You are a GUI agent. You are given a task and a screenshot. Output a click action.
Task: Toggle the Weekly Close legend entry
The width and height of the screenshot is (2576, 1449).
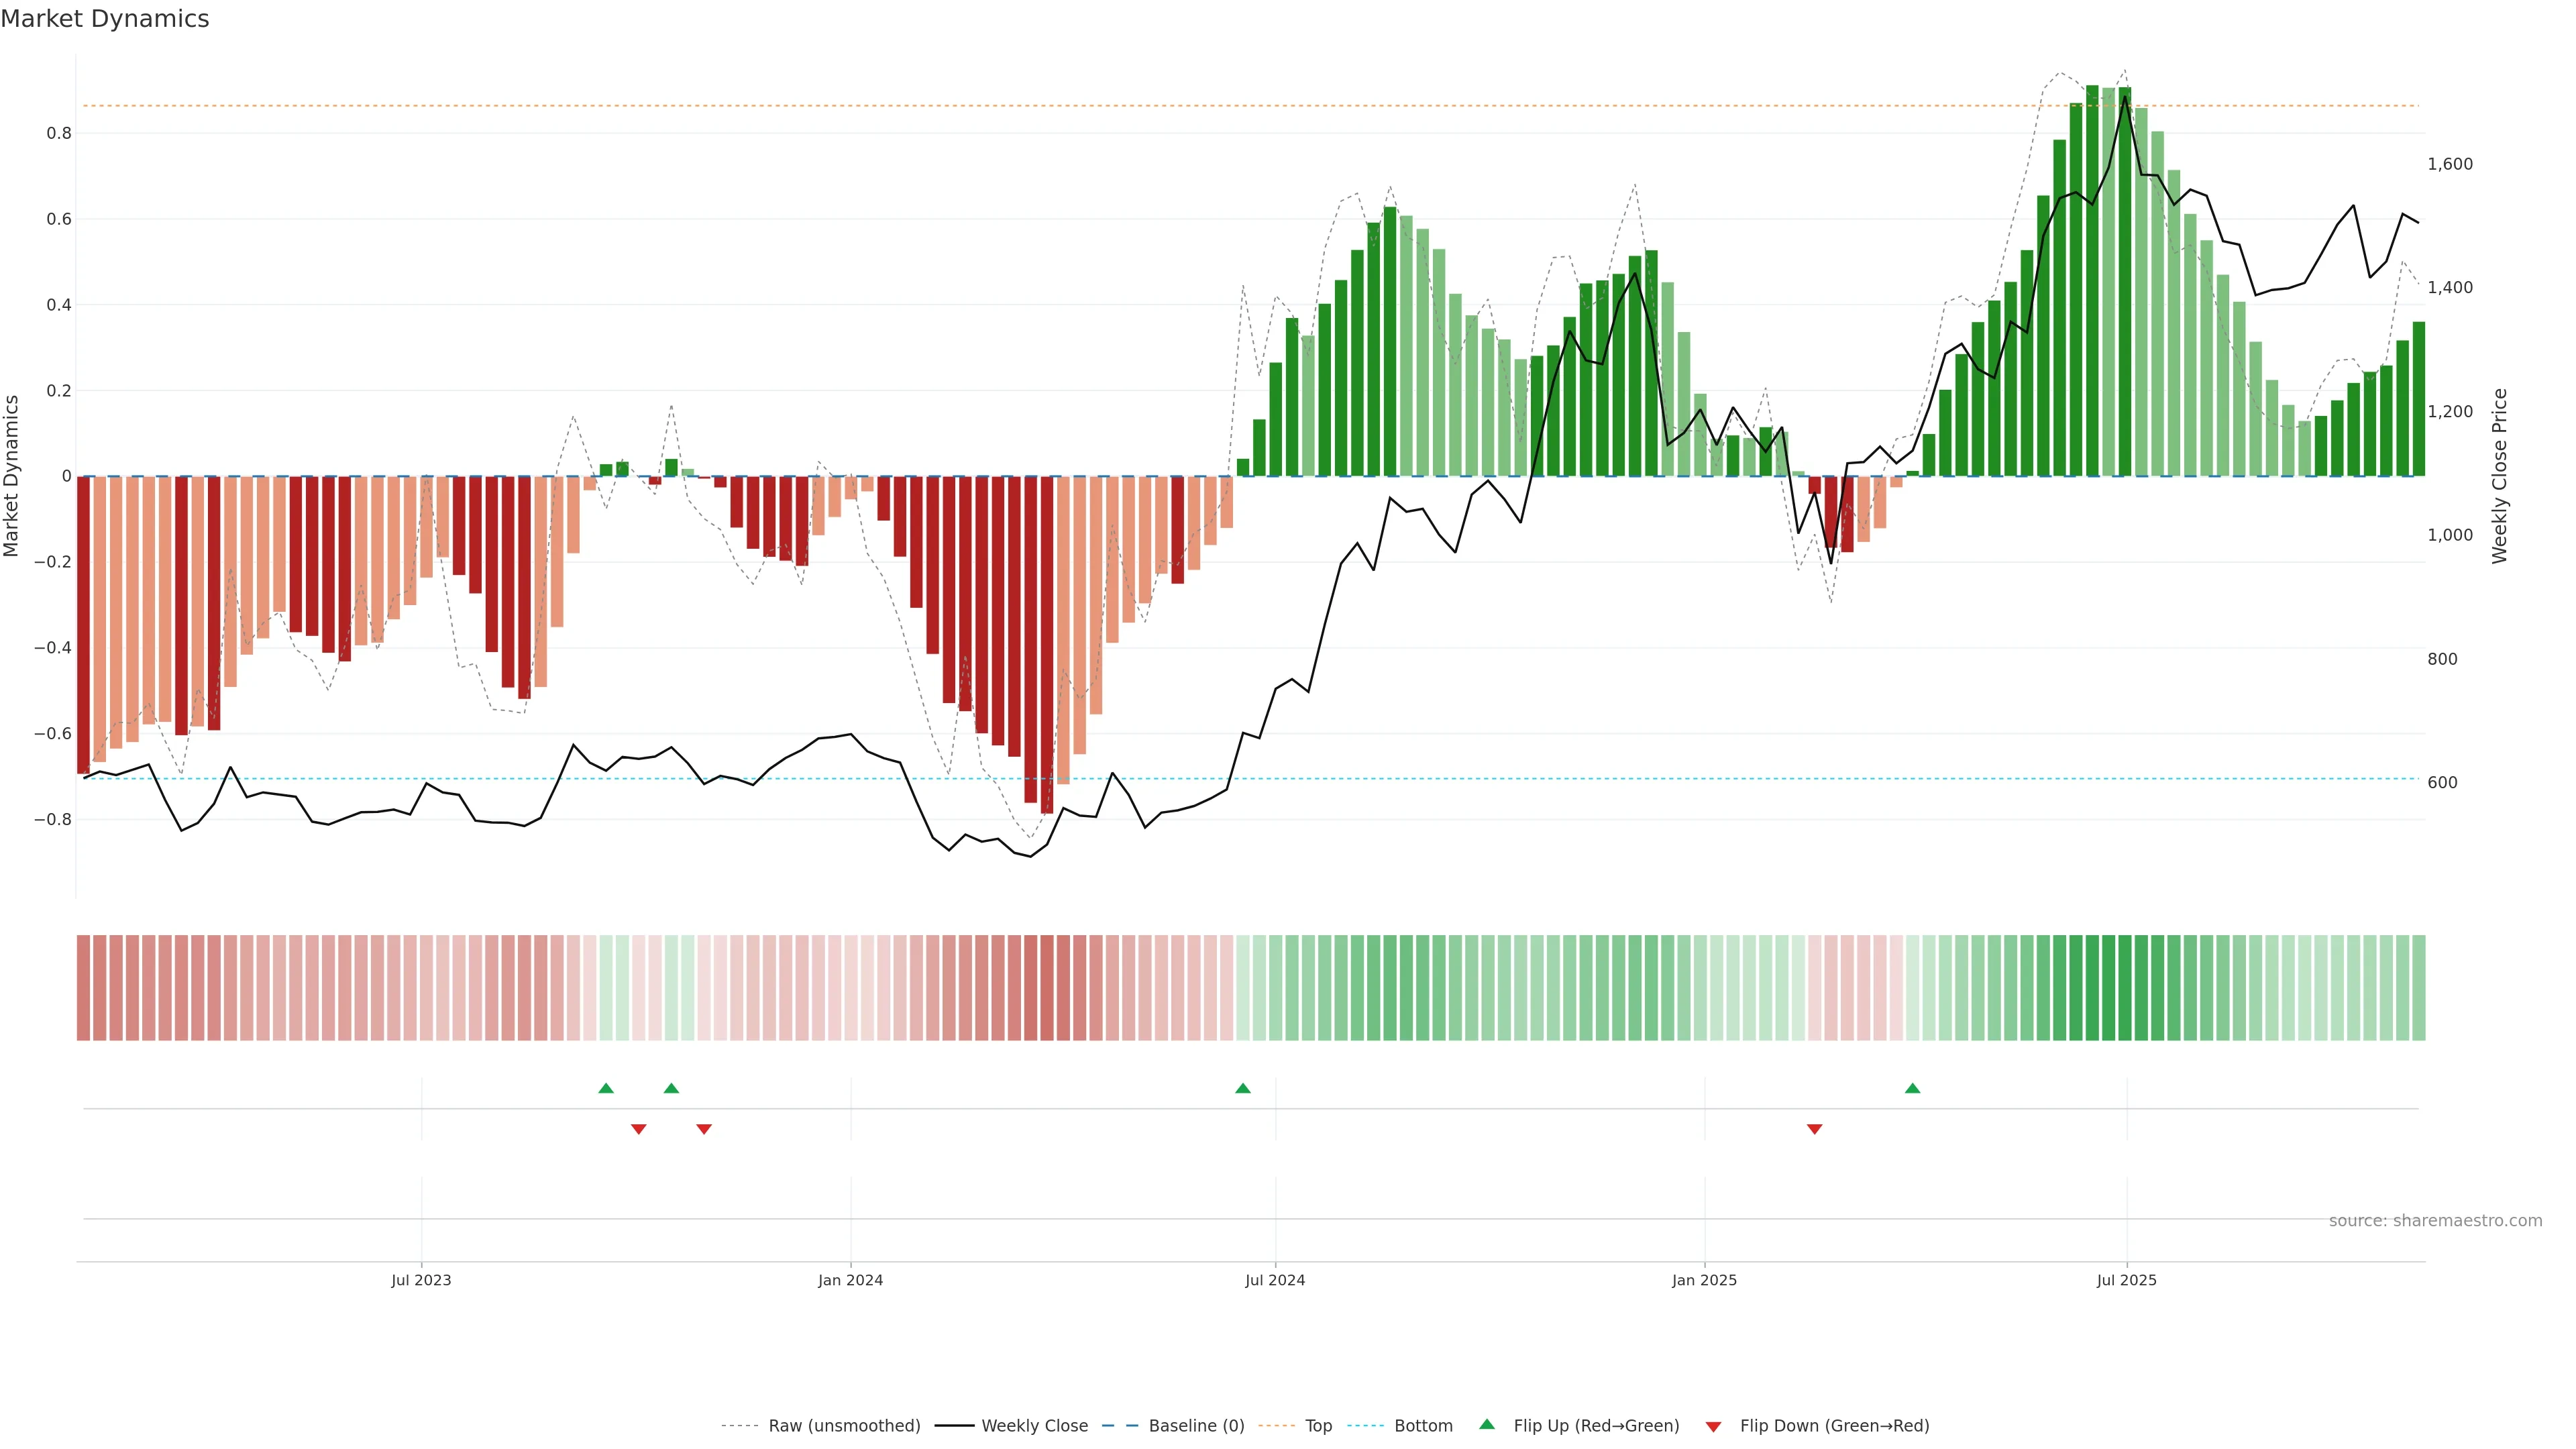tap(1034, 1426)
